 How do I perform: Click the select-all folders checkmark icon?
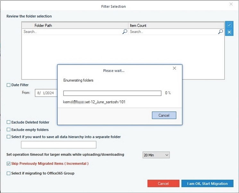(x=229, y=25)
